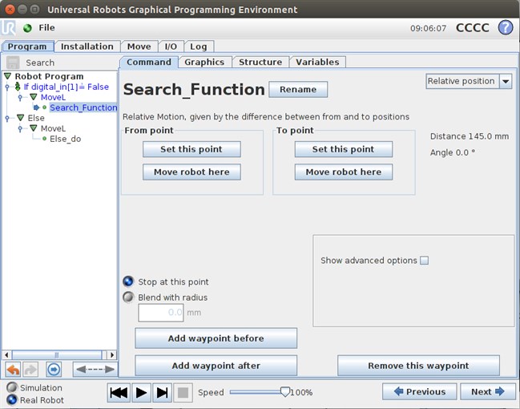520x409 pixels.
Task: Click the green status indicator beside File
Action: (x=27, y=28)
